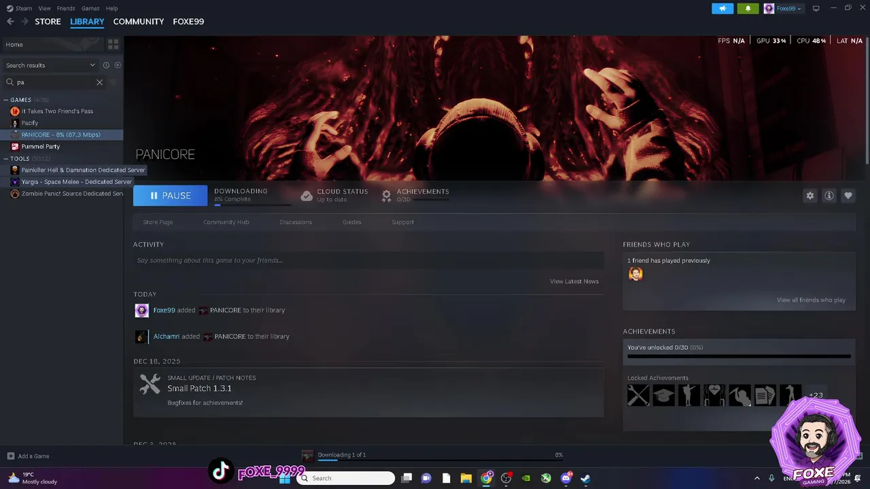Open the Search results dropdown
870x489 pixels.
51,65
